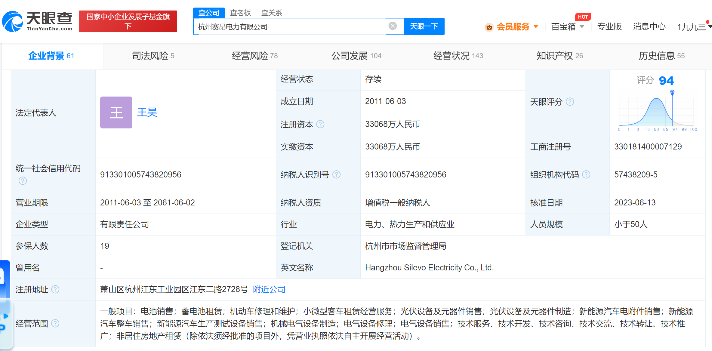Select 营业期限 value 2011-06-03 至 2061-06-02

point(147,202)
